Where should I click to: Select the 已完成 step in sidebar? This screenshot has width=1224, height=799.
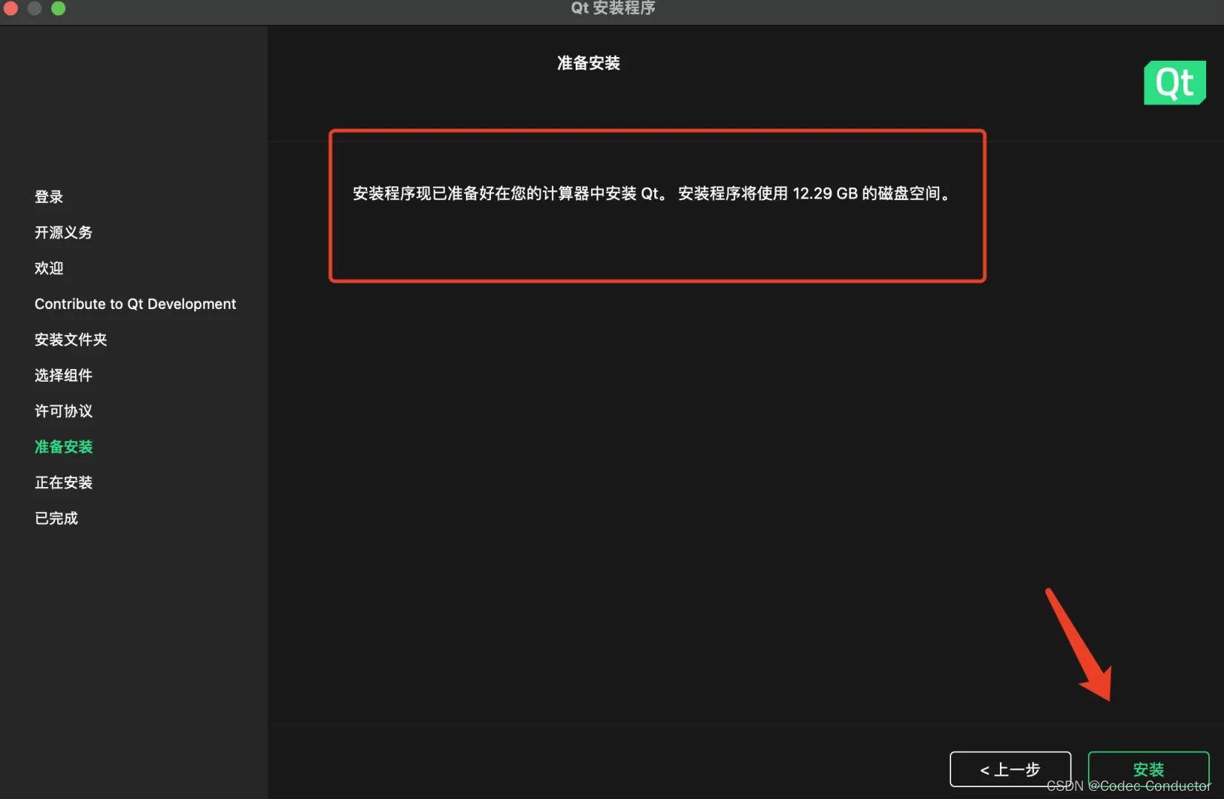56,517
